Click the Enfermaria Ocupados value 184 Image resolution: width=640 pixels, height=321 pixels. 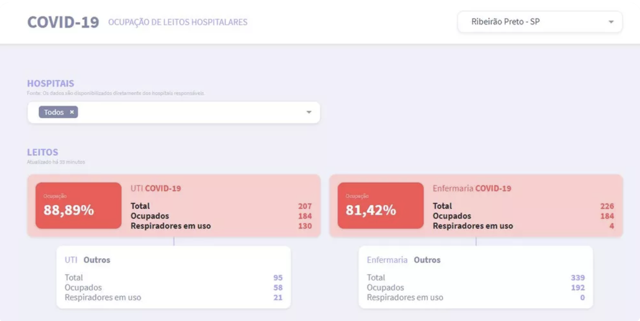point(608,216)
